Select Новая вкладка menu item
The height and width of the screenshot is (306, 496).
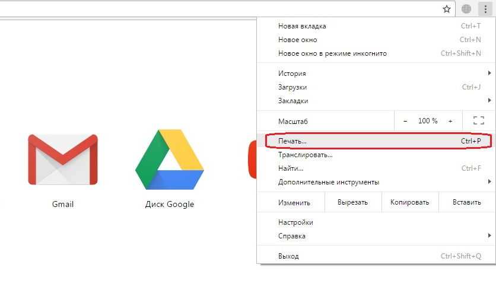point(376,26)
